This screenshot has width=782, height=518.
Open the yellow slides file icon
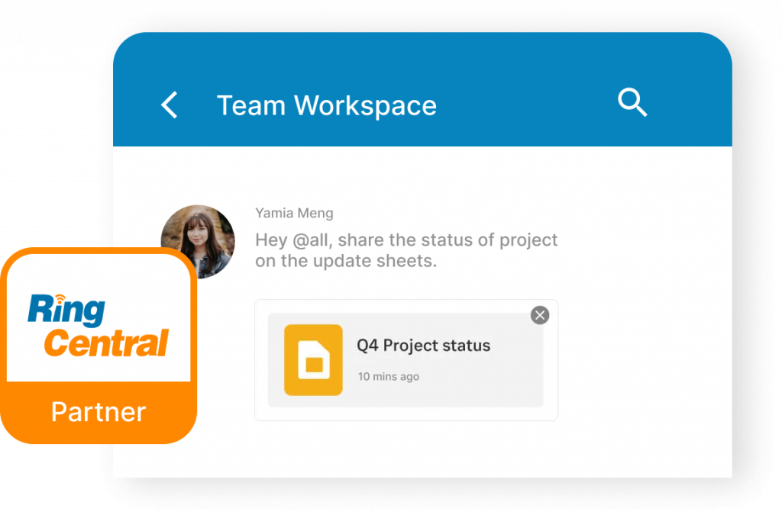point(313,360)
